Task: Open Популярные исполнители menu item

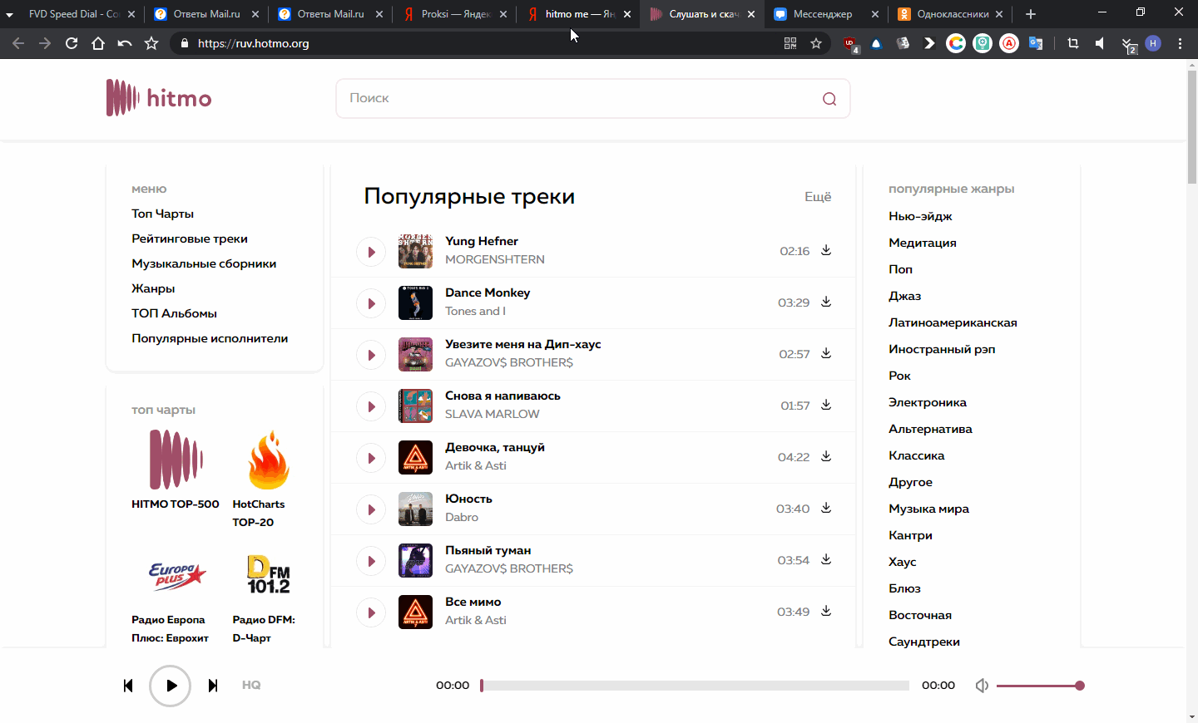Action: tap(210, 338)
